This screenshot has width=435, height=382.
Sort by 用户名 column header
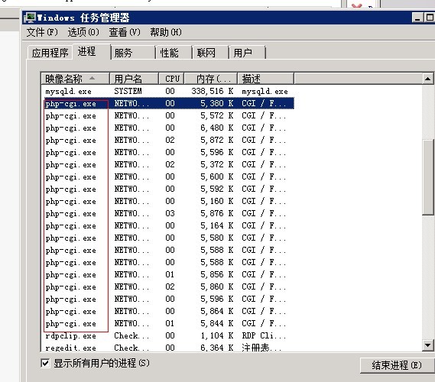pos(134,79)
